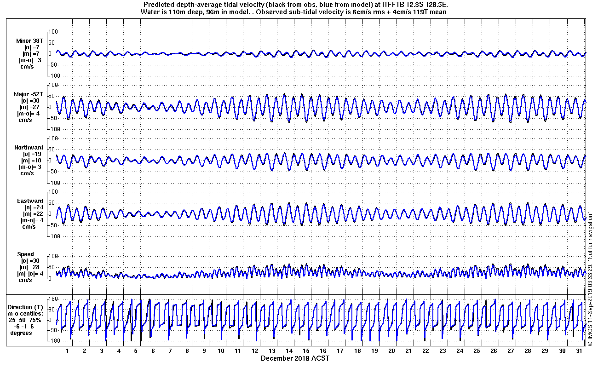
Task: Click the 'December 2019 ACST' axis label
Action: (295, 358)
